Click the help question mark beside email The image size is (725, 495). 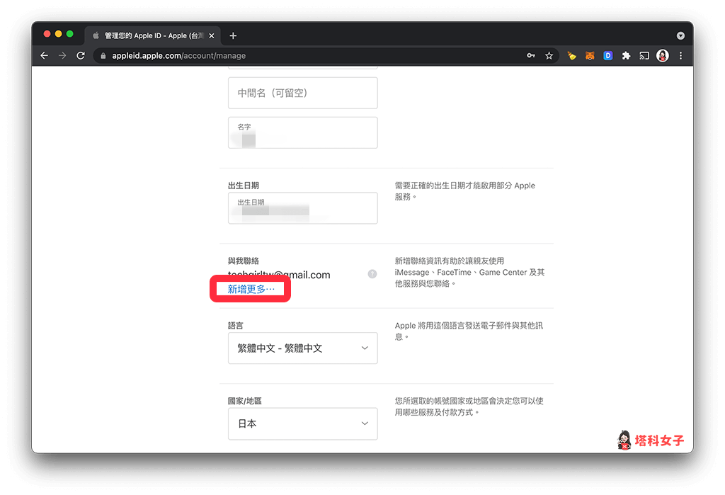pyautogui.click(x=372, y=274)
